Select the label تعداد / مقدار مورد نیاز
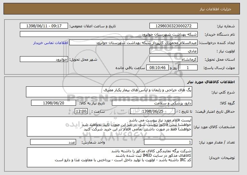 (217, 142)
